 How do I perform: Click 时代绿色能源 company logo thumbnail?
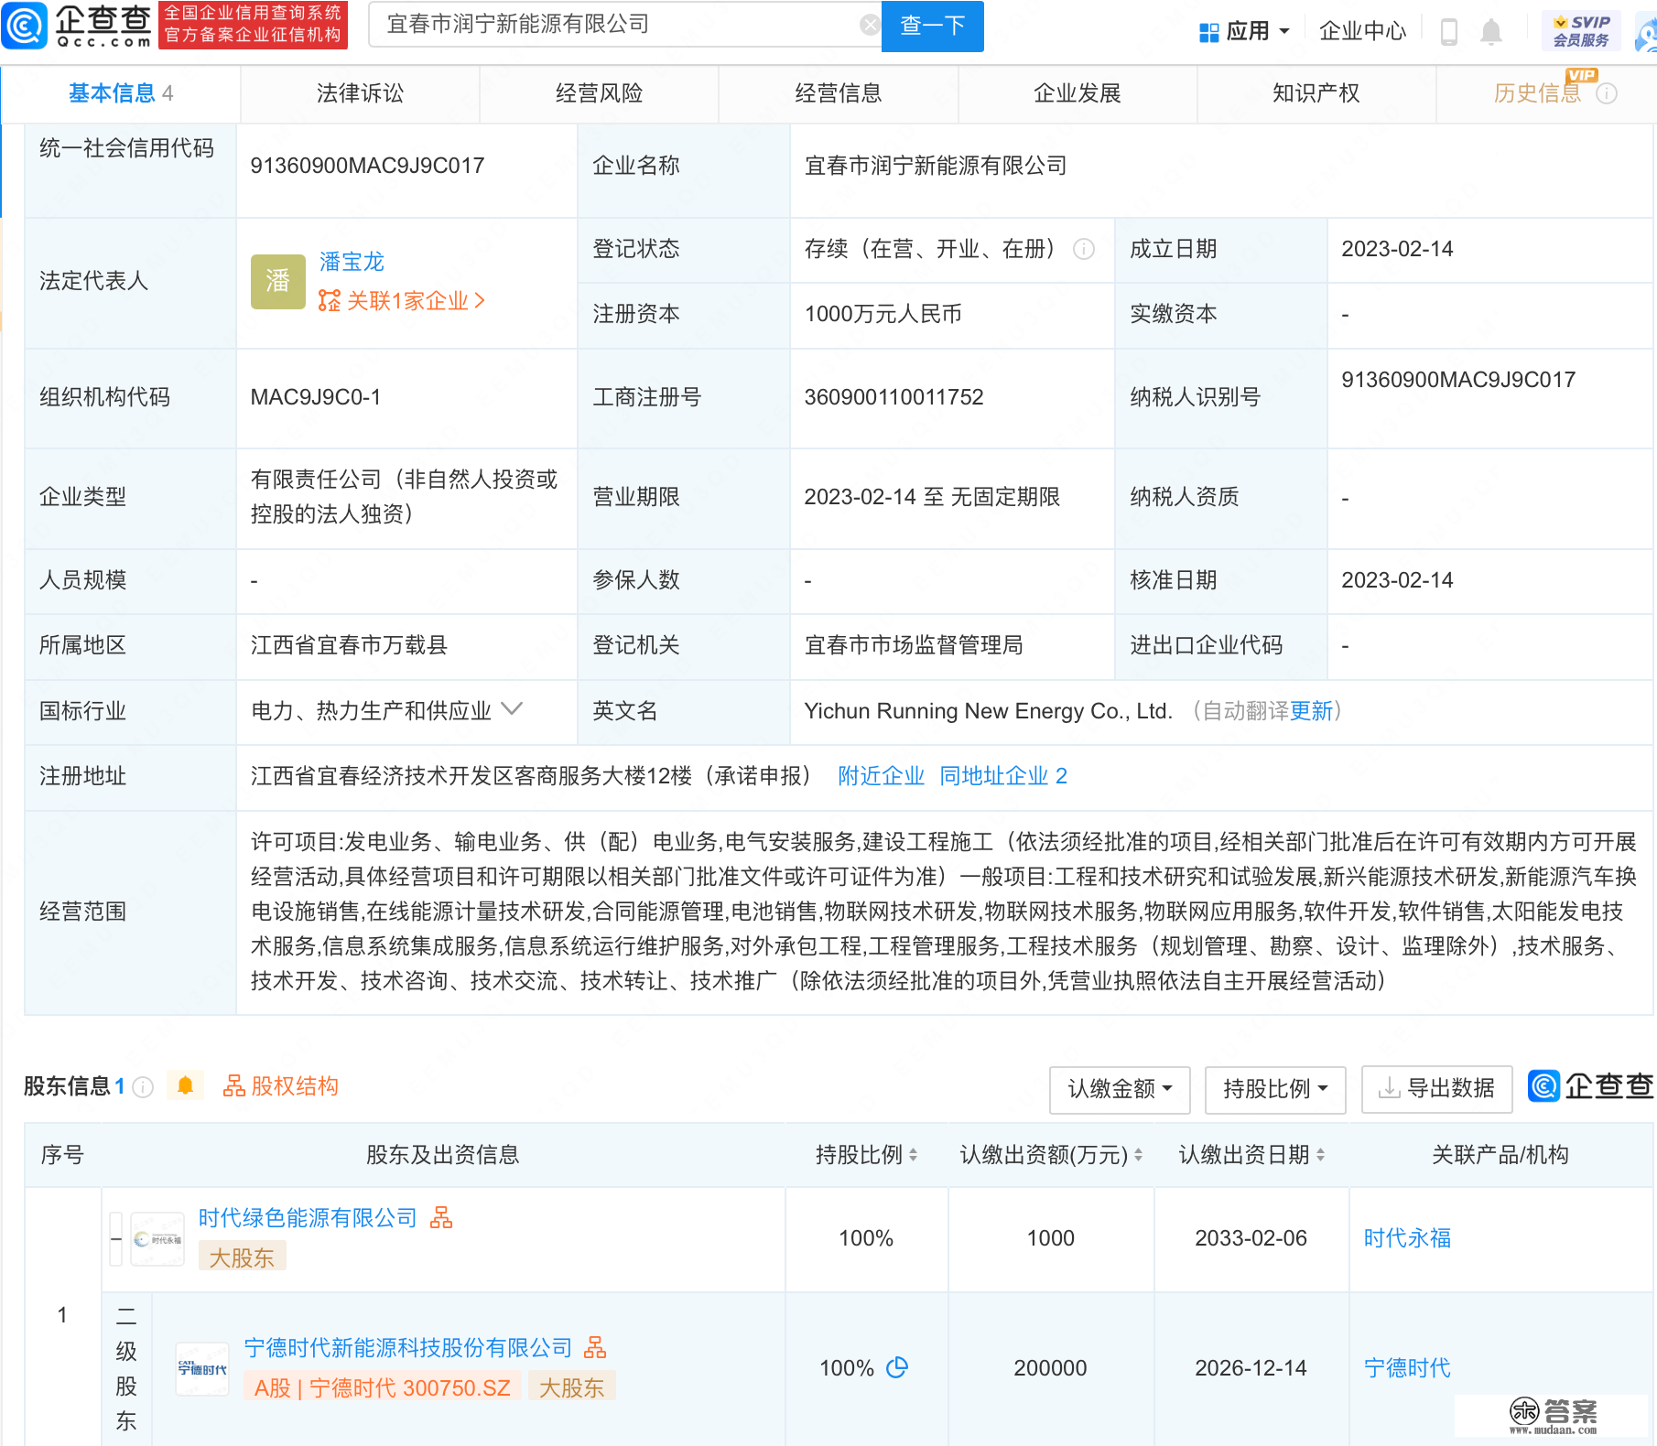(157, 1239)
